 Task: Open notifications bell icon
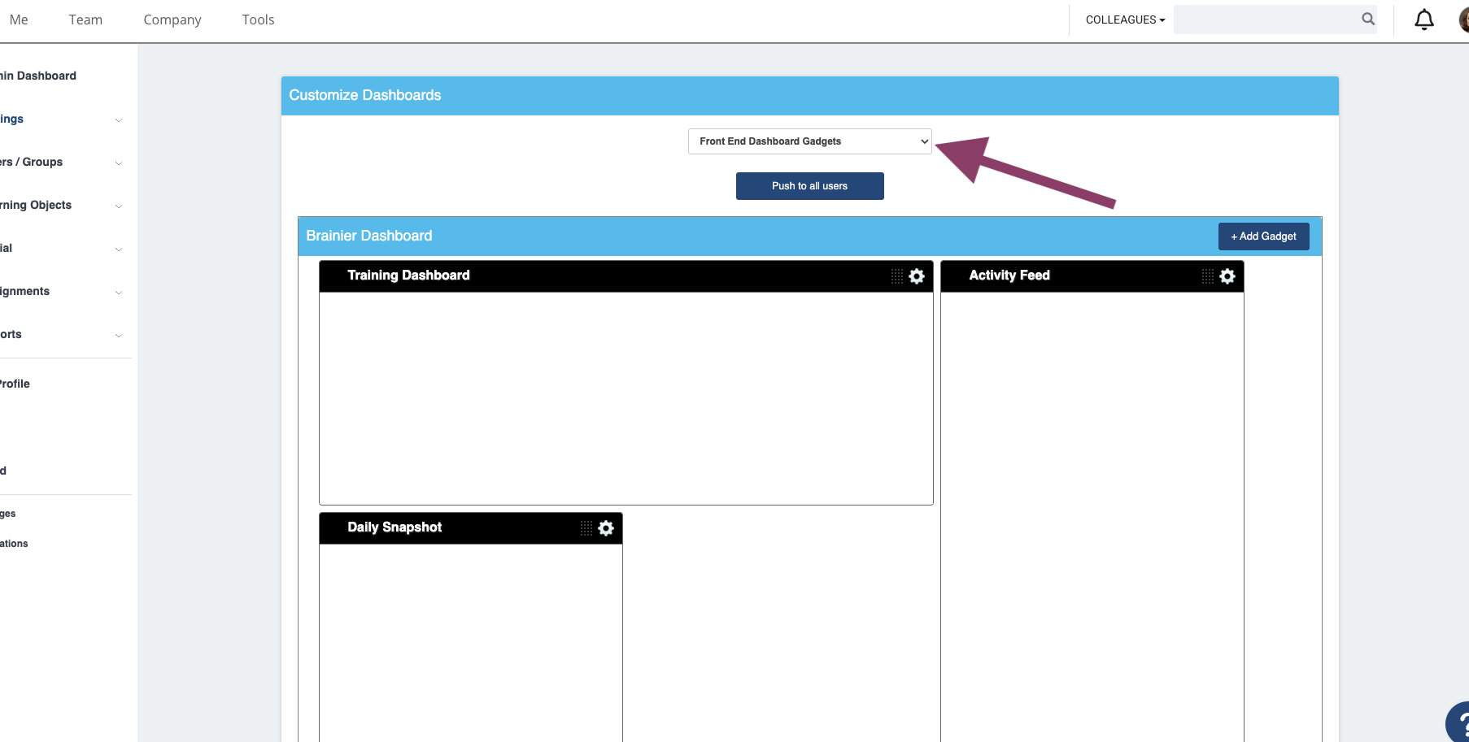(x=1424, y=20)
